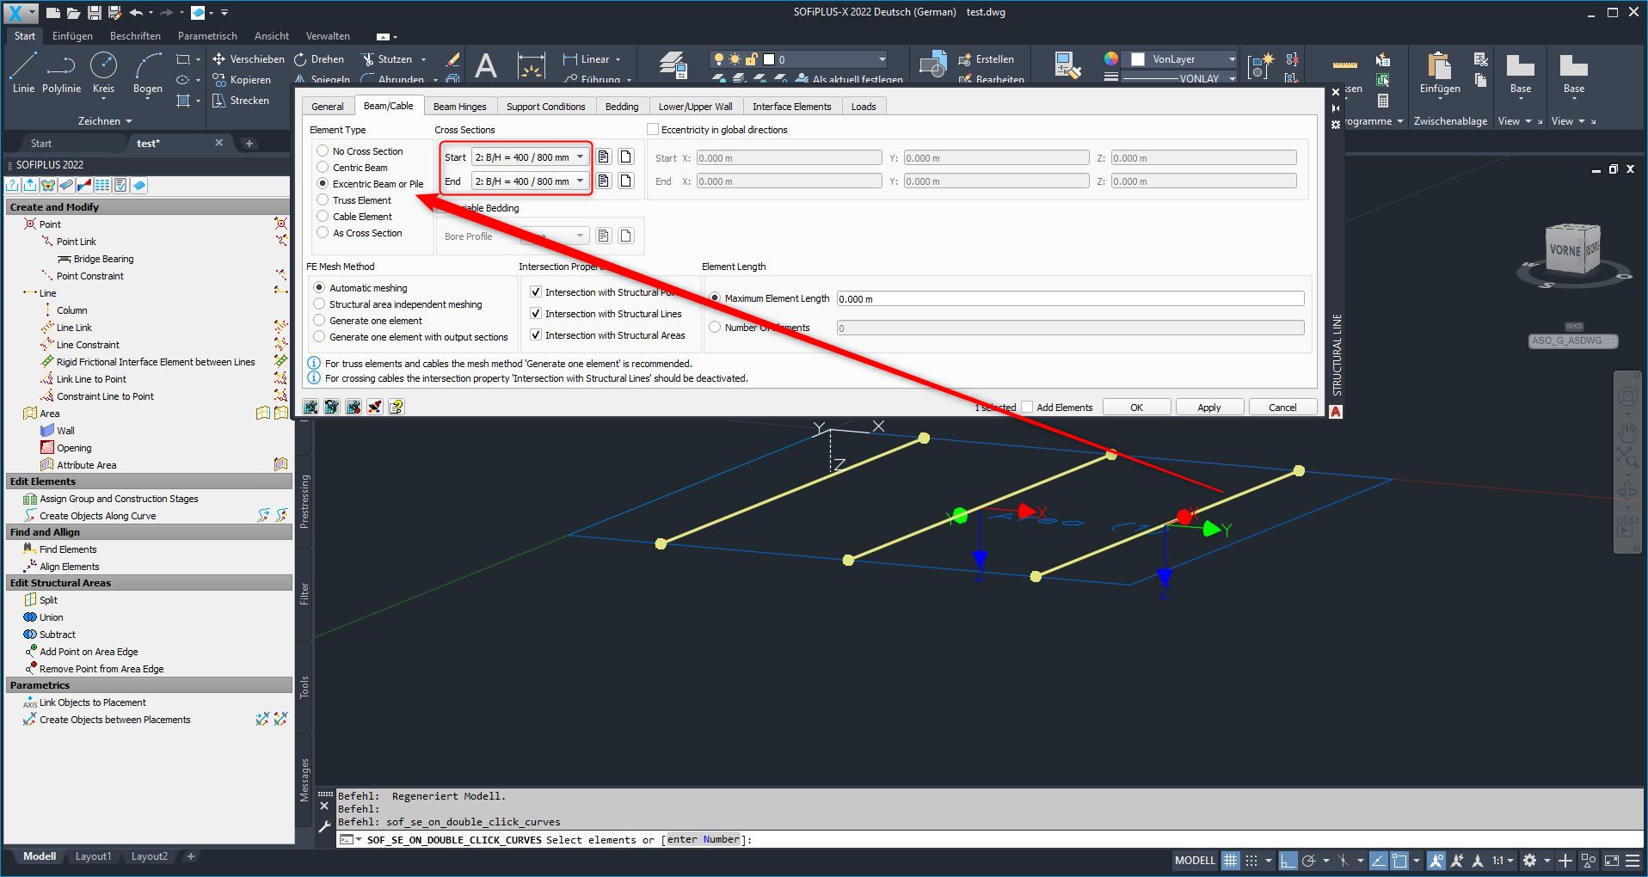Click the Maximum Element Length input field

click(1070, 299)
